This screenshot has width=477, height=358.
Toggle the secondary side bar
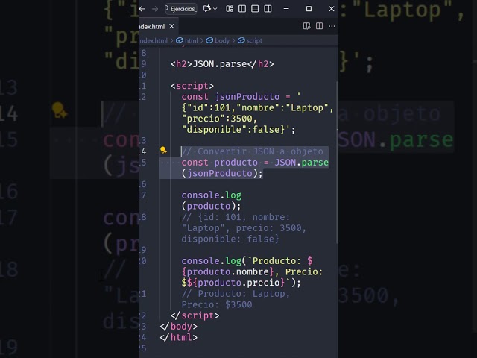click(x=268, y=9)
